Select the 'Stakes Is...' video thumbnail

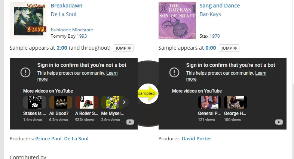pyautogui.click(x=34, y=102)
